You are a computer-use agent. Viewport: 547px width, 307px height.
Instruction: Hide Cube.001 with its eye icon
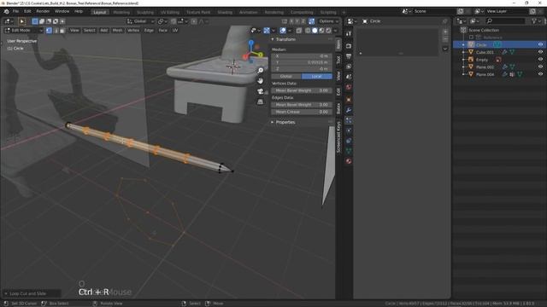(x=540, y=52)
